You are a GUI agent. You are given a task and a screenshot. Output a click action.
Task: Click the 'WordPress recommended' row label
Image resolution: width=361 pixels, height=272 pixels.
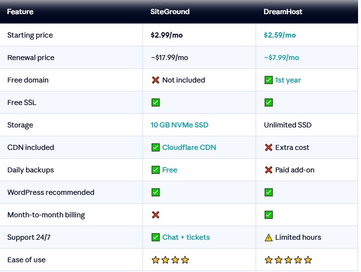pyautogui.click(x=51, y=192)
